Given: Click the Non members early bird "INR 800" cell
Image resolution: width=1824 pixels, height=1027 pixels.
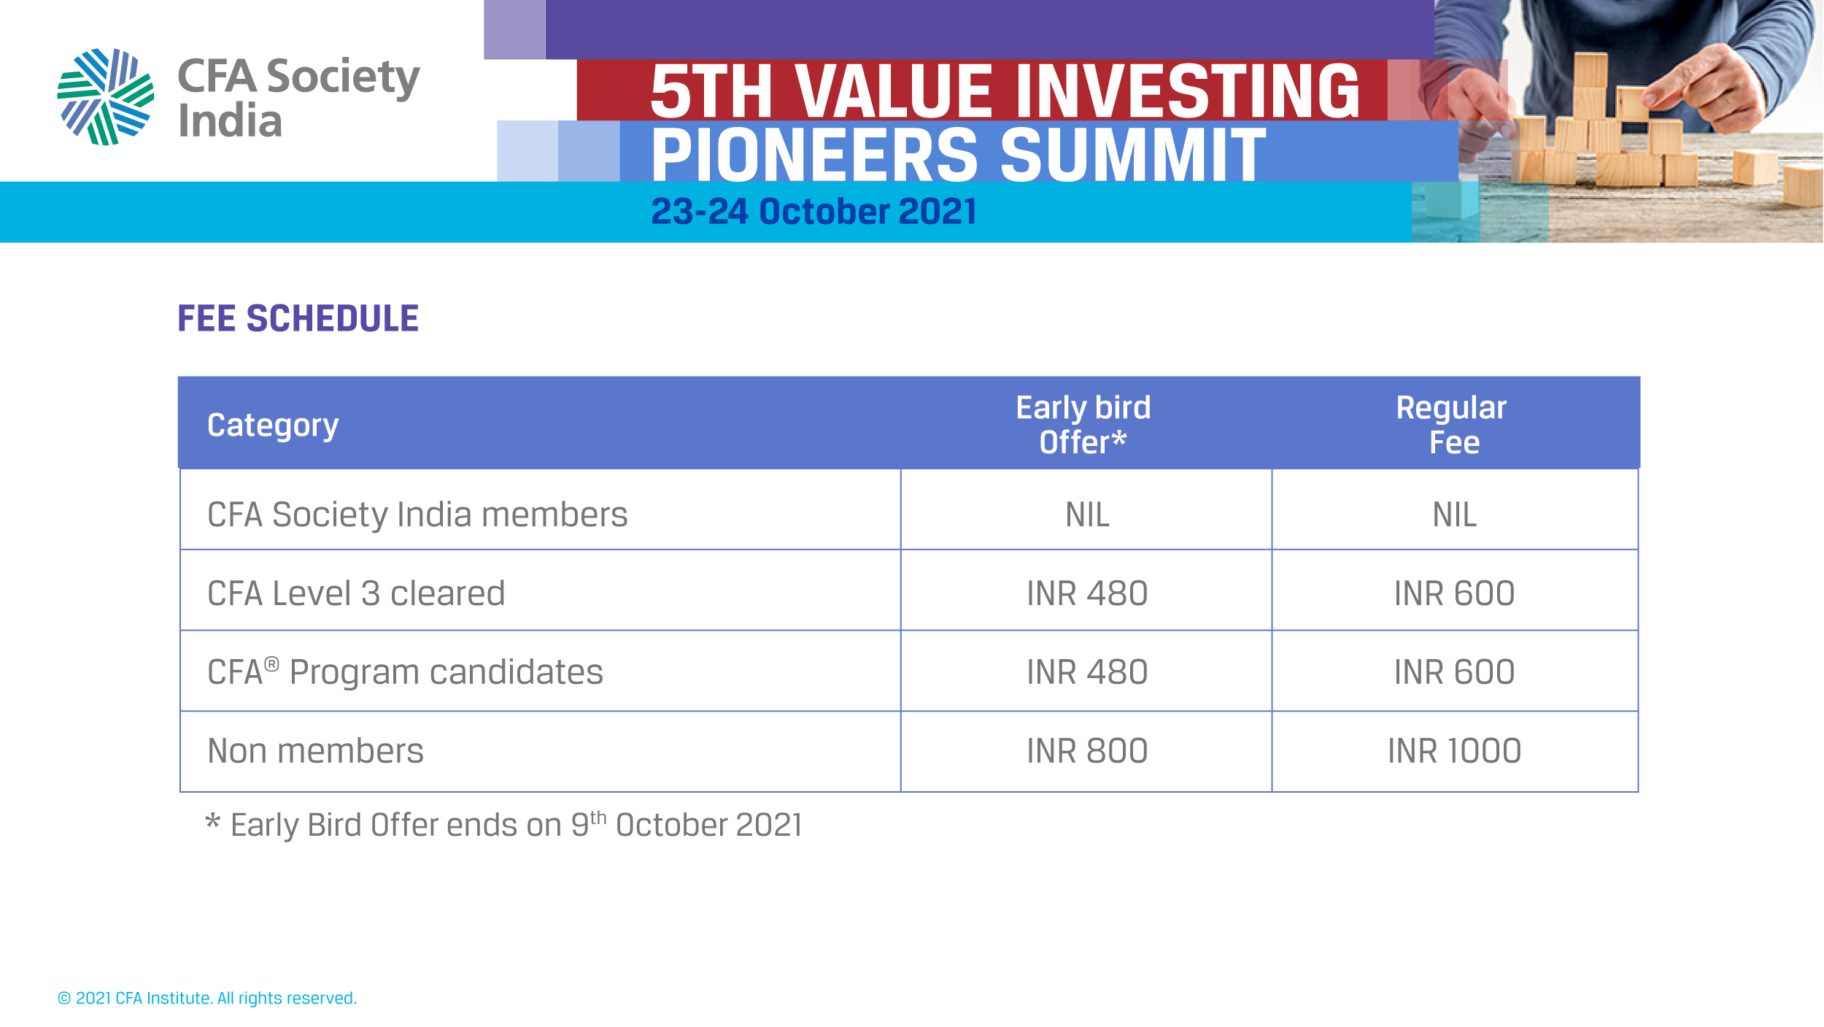Looking at the screenshot, I should (x=1086, y=751).
